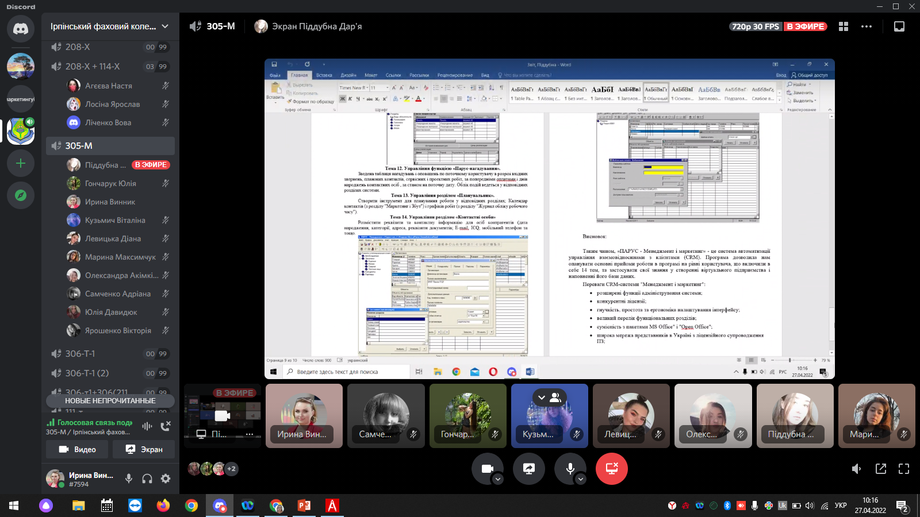This screenshot has width=920, height=517.
Task: Click the Видео button
Action: coord(78,449)
